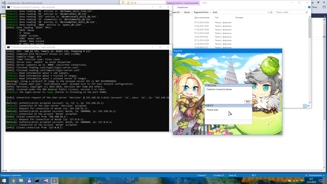The width and height of the screenshot is (327, 184).
Task: Click the Visual Studio account icon next to Вход
Action: coord(324,7)
